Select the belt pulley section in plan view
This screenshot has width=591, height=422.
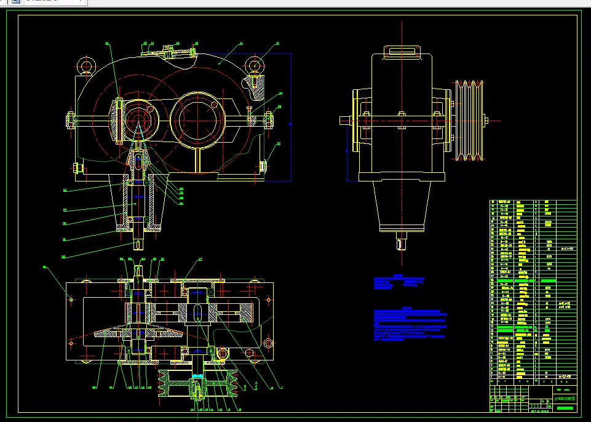tap(198, 383)
